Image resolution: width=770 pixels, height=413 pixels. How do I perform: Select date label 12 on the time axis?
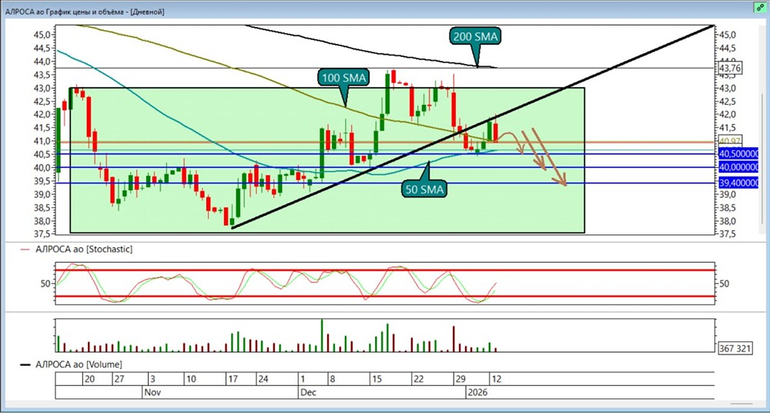[x=495, y=379]
